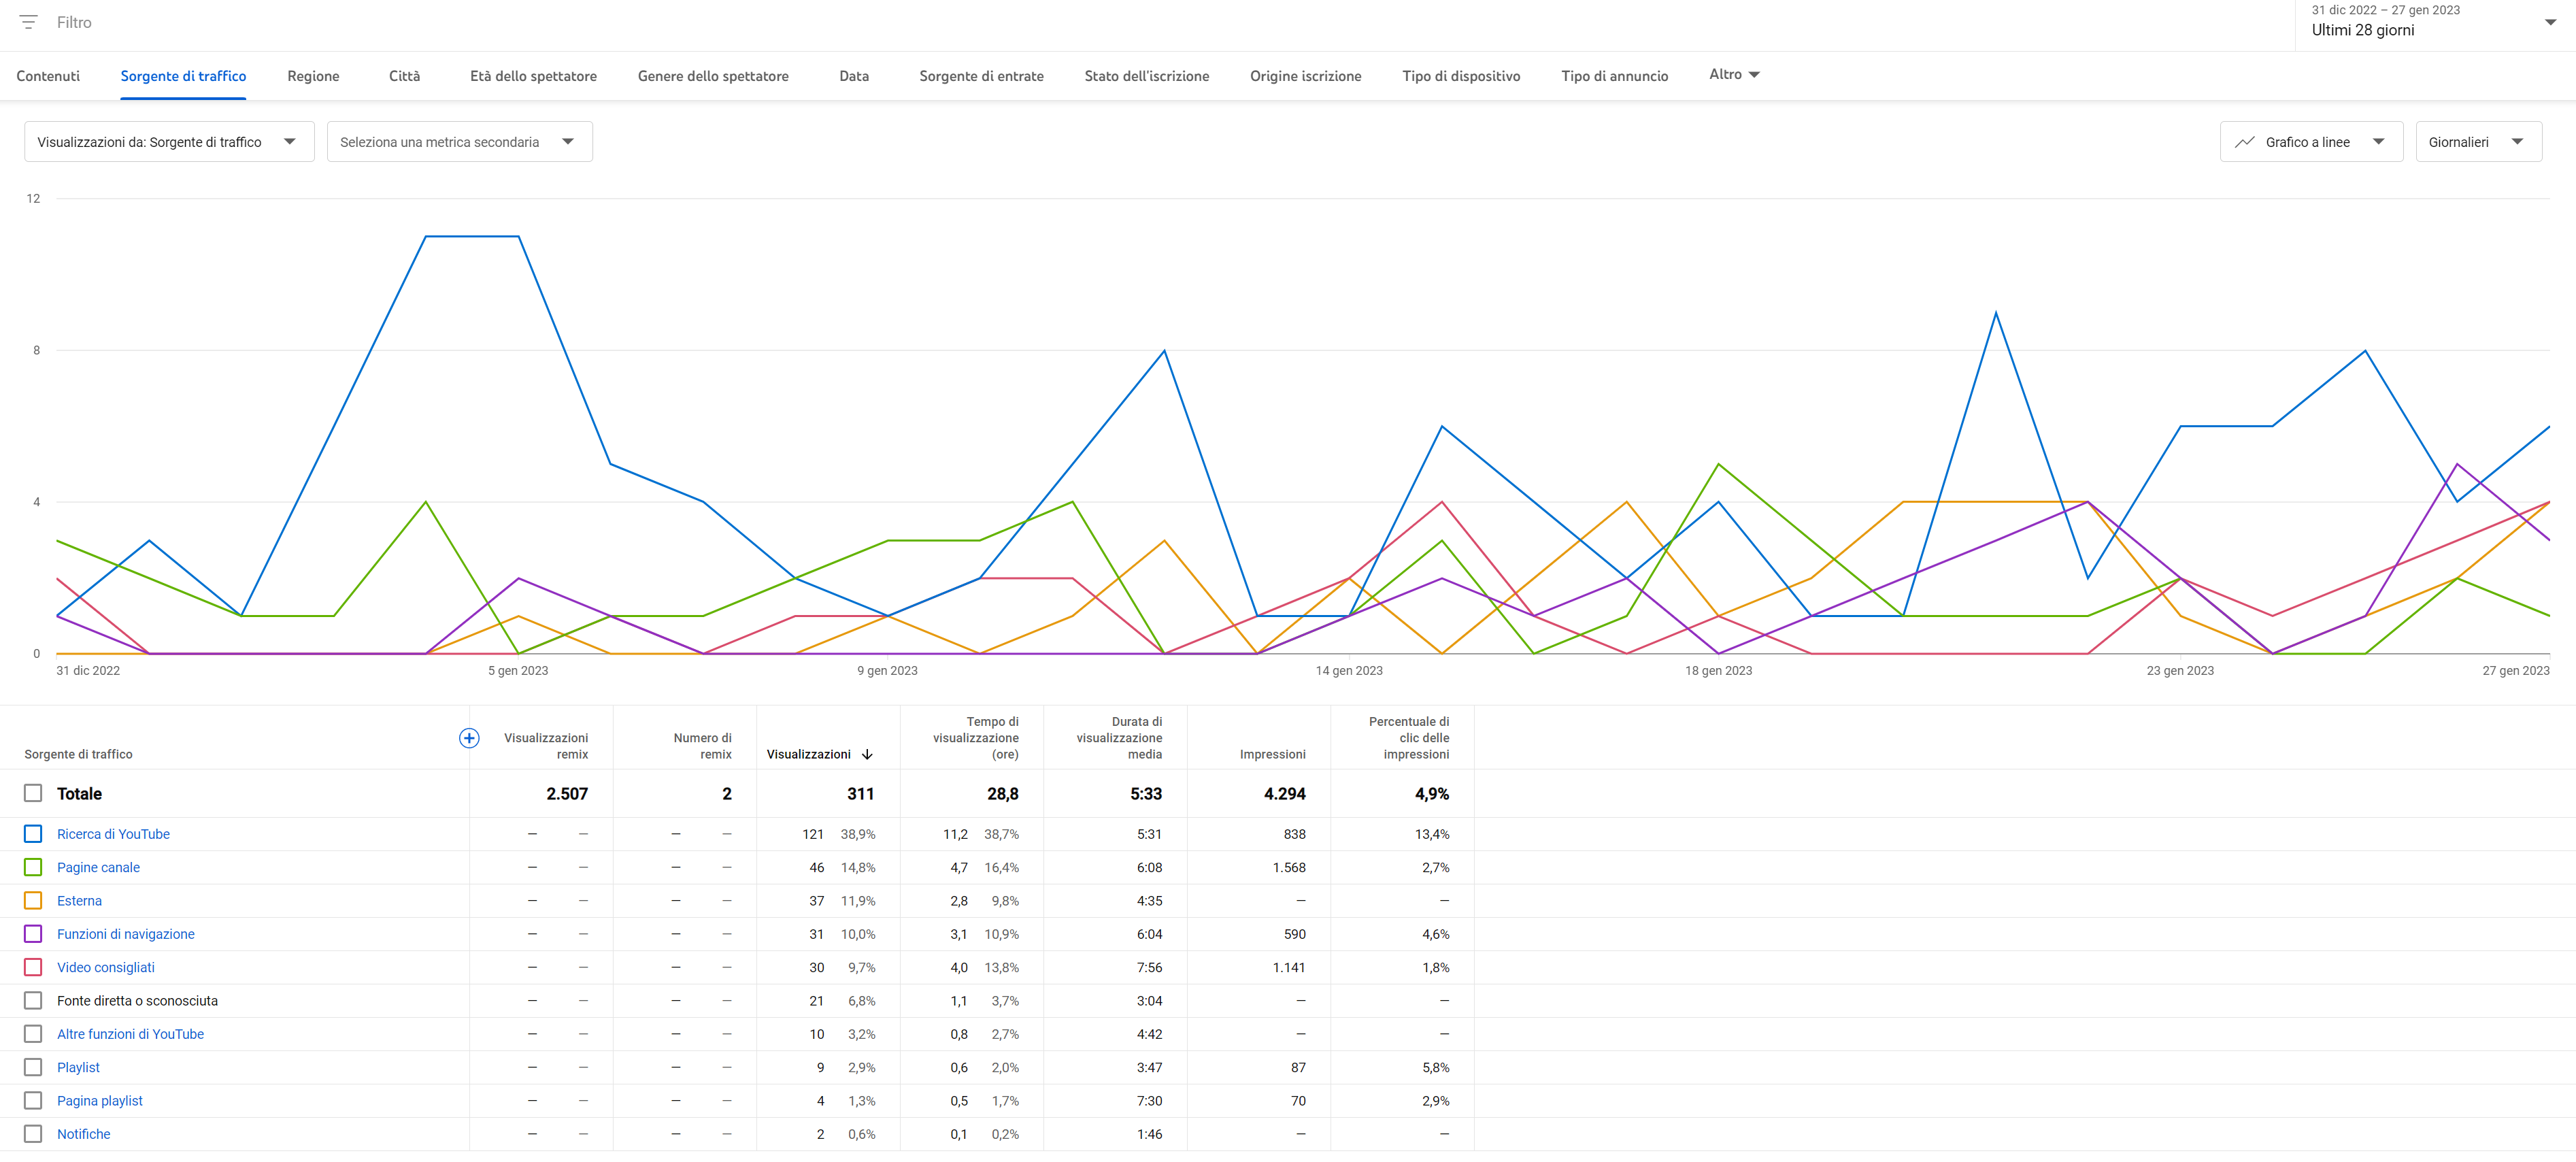Click the Filtro input field

(74, 22)
